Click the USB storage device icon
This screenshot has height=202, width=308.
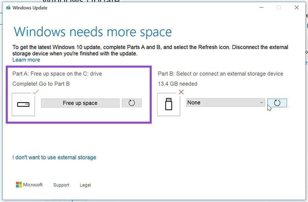(169, 104)
